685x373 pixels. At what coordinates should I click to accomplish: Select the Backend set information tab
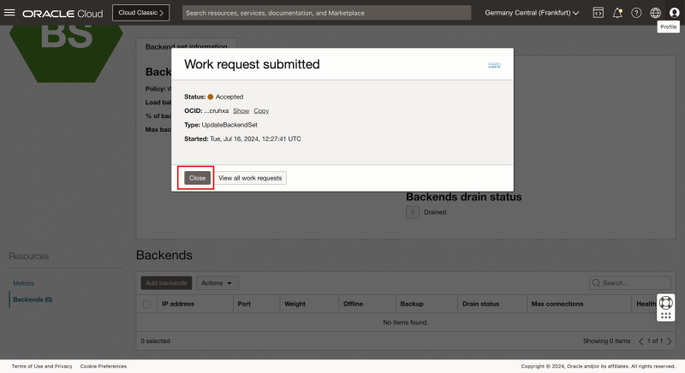click(x=187, y=46)
